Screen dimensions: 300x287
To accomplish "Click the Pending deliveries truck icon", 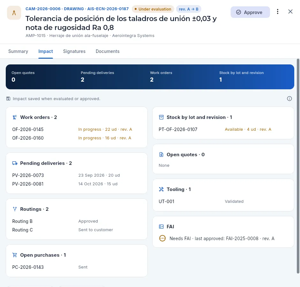I will coord(15,163).
